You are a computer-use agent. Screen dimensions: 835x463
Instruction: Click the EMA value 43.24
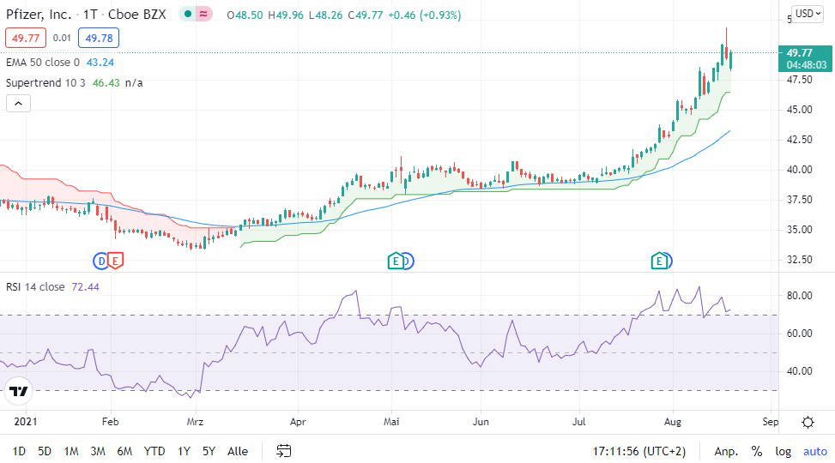[x=100, y=63]
